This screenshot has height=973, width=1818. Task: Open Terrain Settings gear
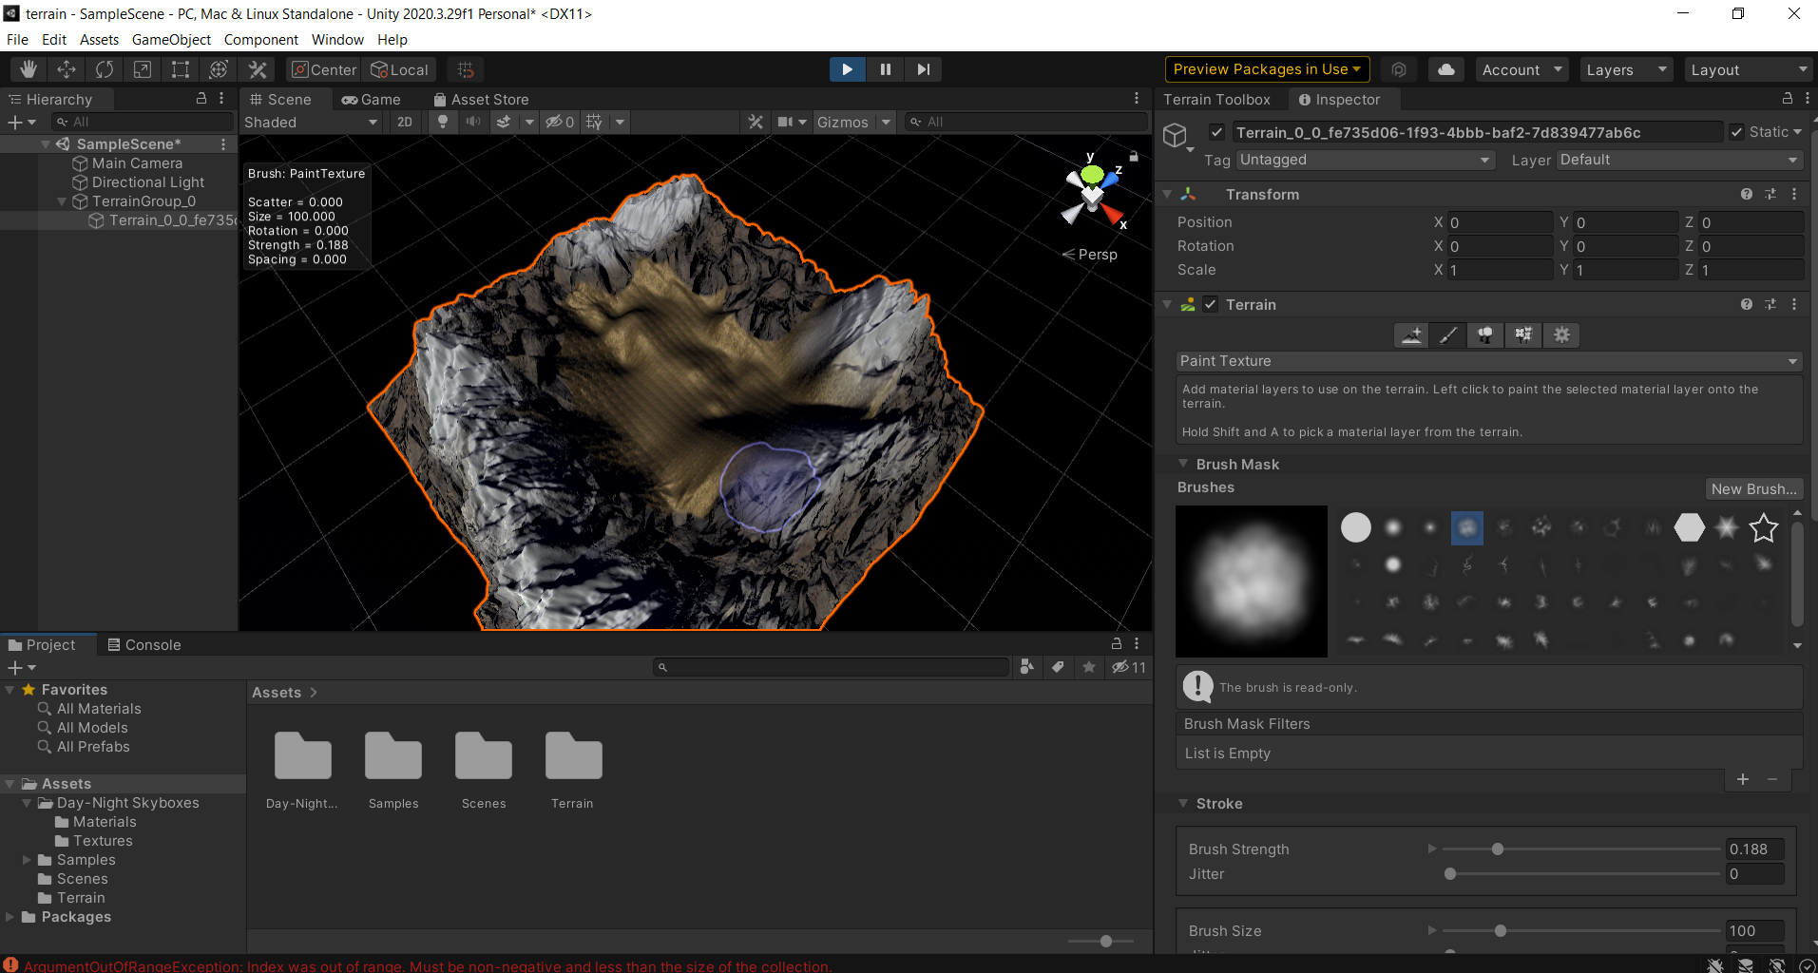[x=1561, y=334]
